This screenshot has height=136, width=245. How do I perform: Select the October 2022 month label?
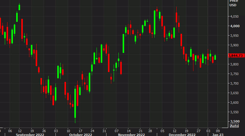[x=80, y=135]
